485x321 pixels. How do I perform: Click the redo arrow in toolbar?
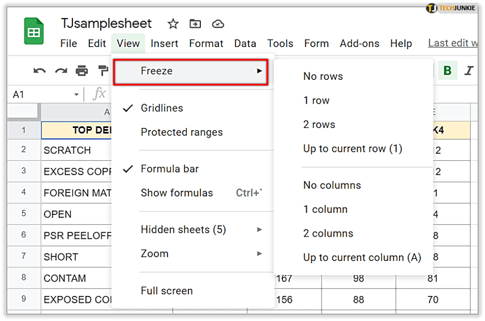point(61,71)
